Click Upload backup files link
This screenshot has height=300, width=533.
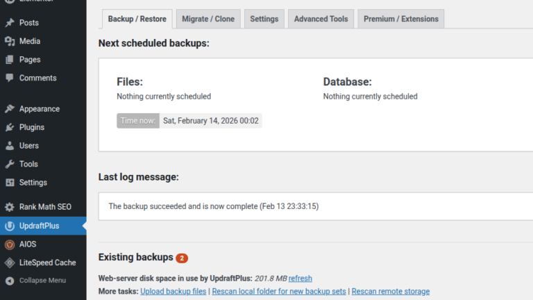coord(173,292)
